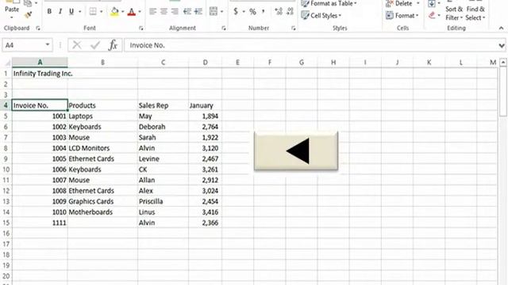Select the Format Painter brush

[x=29, y=15]
